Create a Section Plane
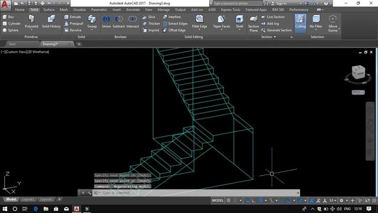Viewport: 378px width, 213px height. click(253, 24)
